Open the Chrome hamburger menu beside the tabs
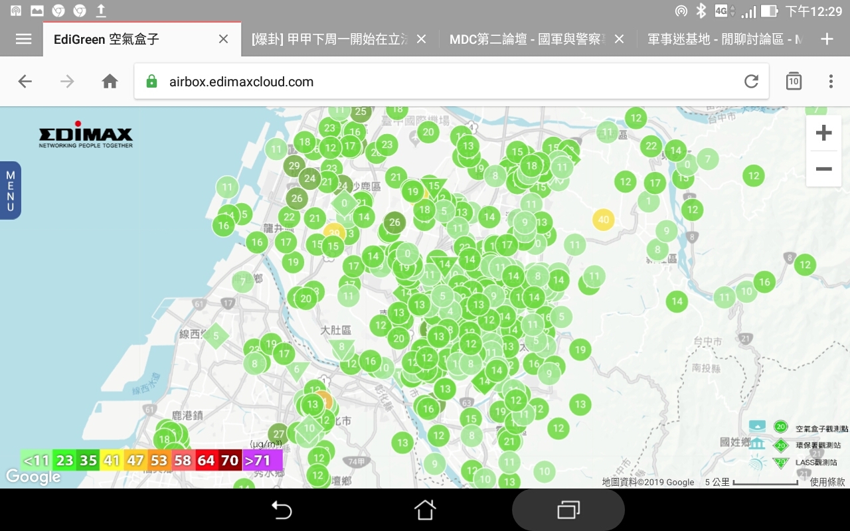This screenshot has width=850, height=531. (23, 39)
